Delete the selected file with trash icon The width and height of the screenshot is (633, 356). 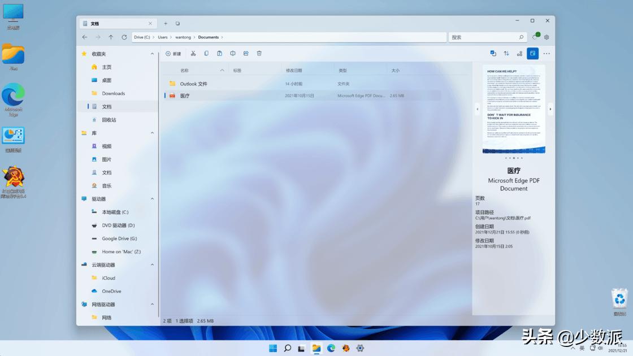[259, 53]
